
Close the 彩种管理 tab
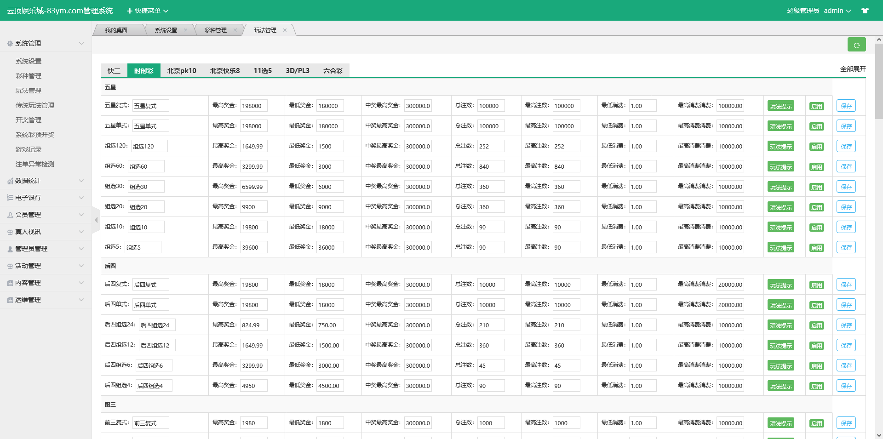[x=235, y=30]
